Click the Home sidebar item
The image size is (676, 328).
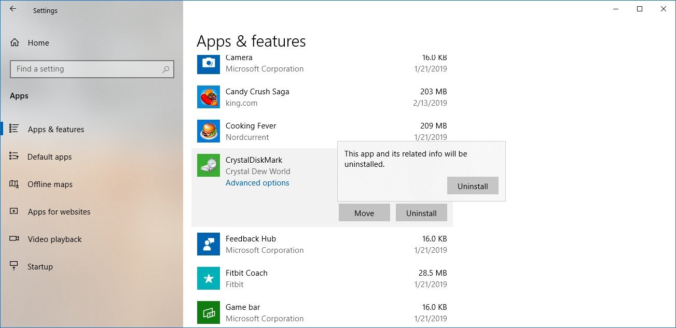(x=38, y=42)
